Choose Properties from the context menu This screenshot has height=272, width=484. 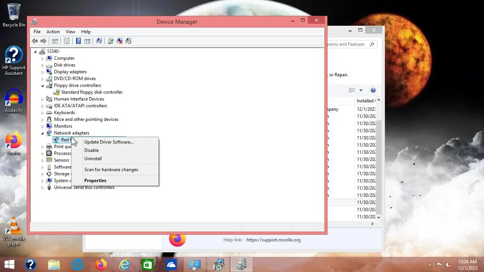(115, 181)
